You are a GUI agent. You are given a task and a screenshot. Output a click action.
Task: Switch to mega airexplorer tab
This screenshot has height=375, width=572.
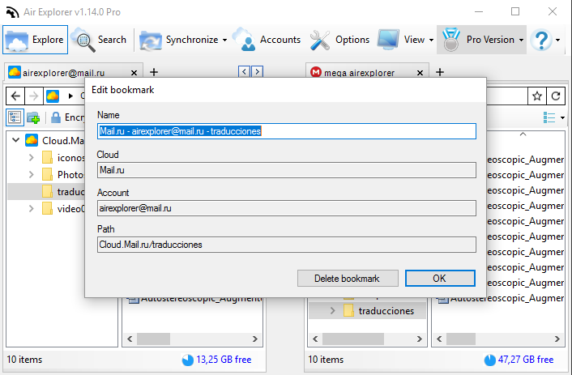pos(360,73)
